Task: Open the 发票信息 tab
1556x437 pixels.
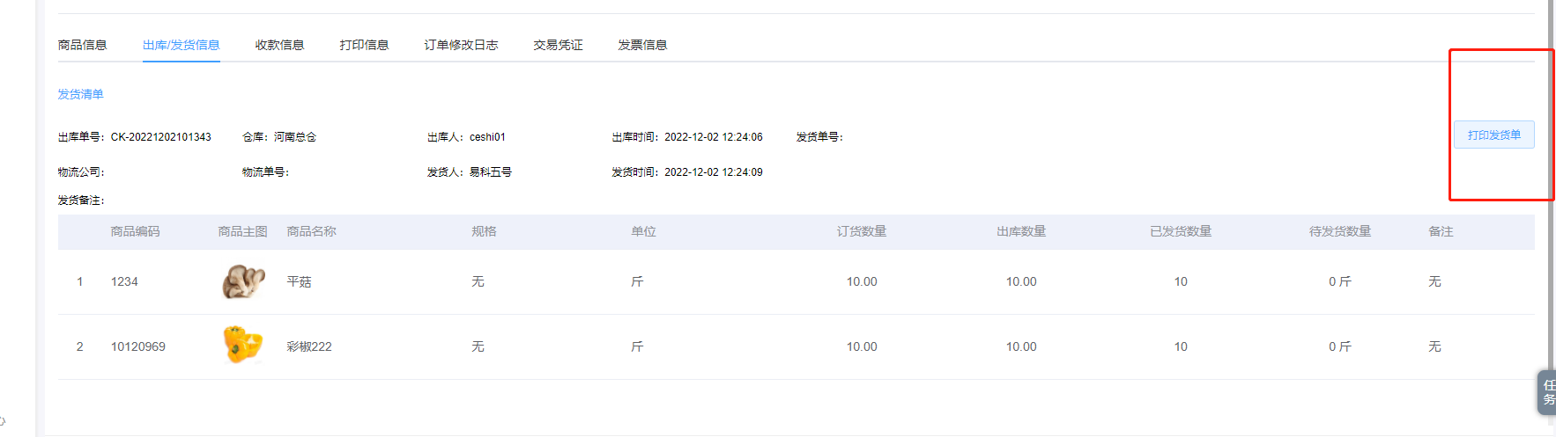Action: coord(642,45)
